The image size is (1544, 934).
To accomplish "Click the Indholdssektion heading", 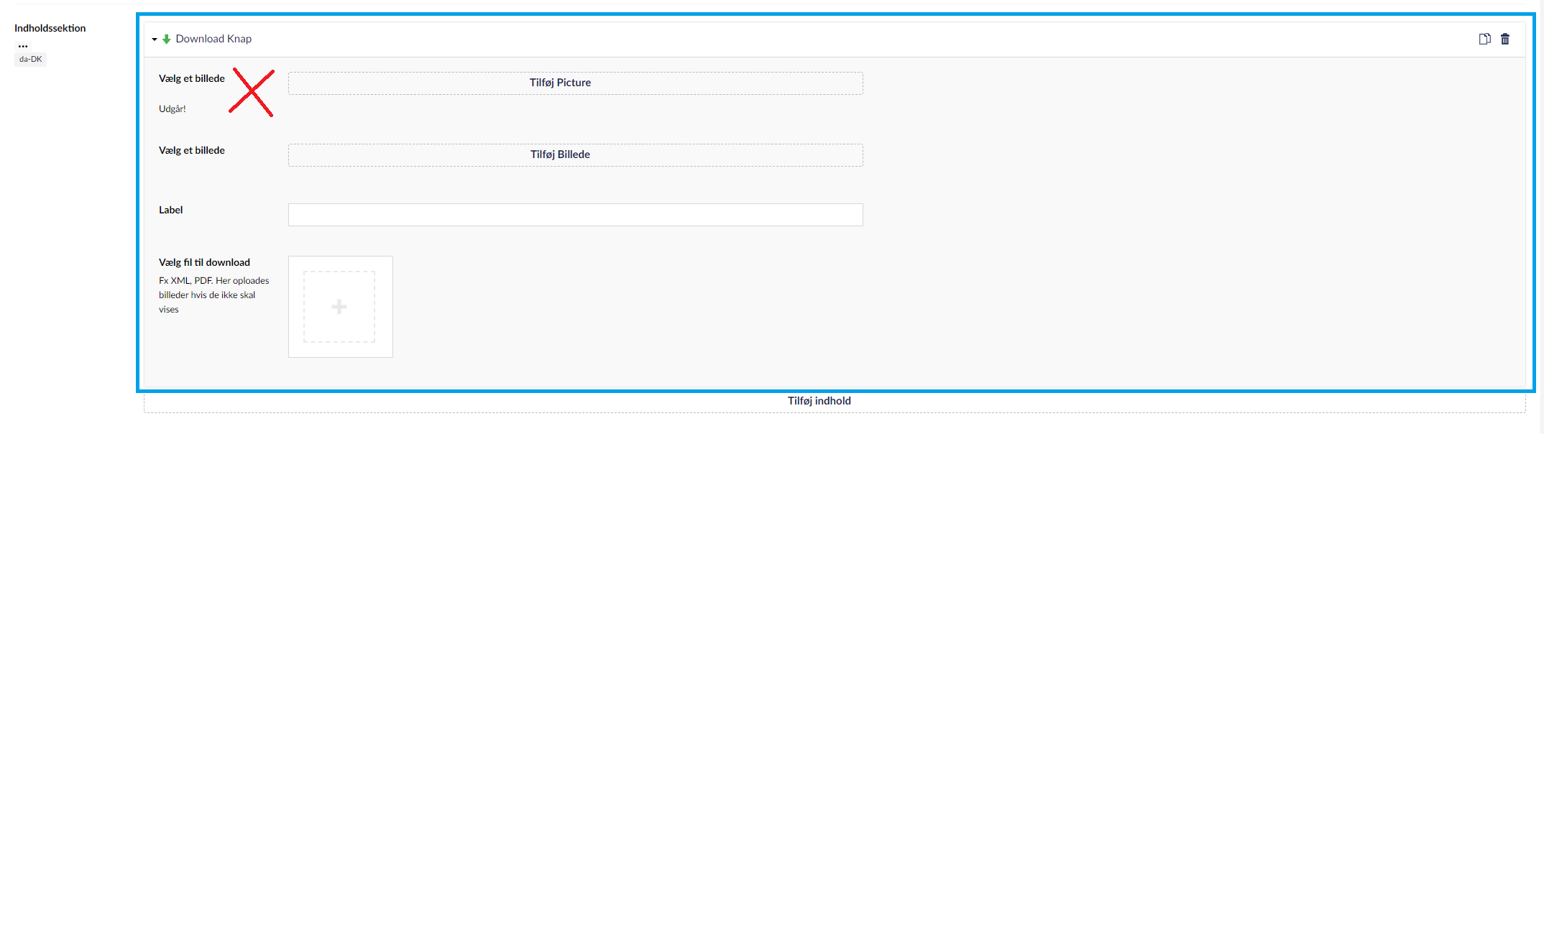I will (50, 28).
